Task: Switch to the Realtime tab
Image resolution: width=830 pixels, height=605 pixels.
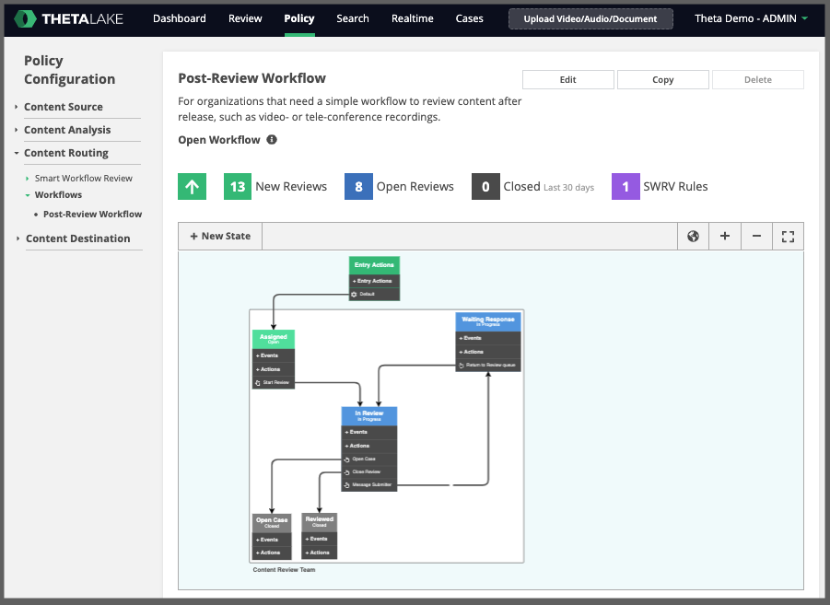Action: coord(413,18)
